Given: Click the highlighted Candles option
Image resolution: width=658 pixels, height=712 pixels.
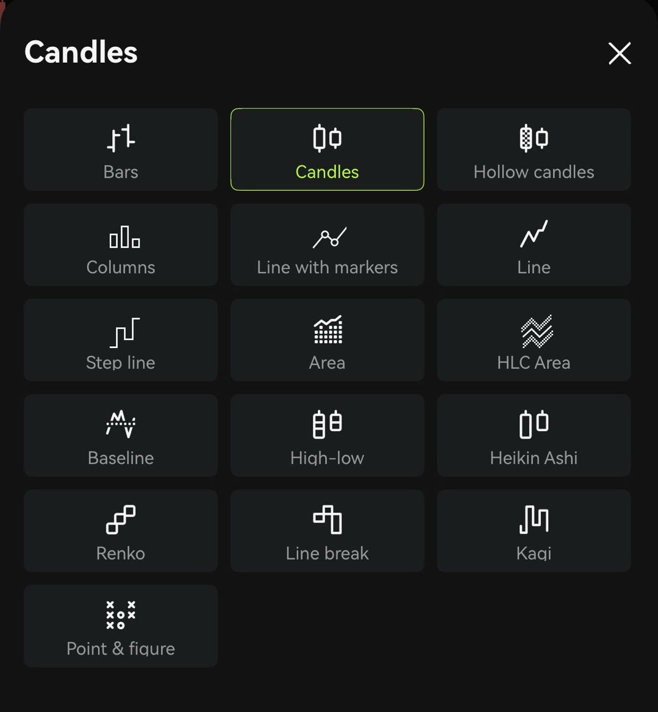Looking at the screenshot, I should (x=327, y=149).
